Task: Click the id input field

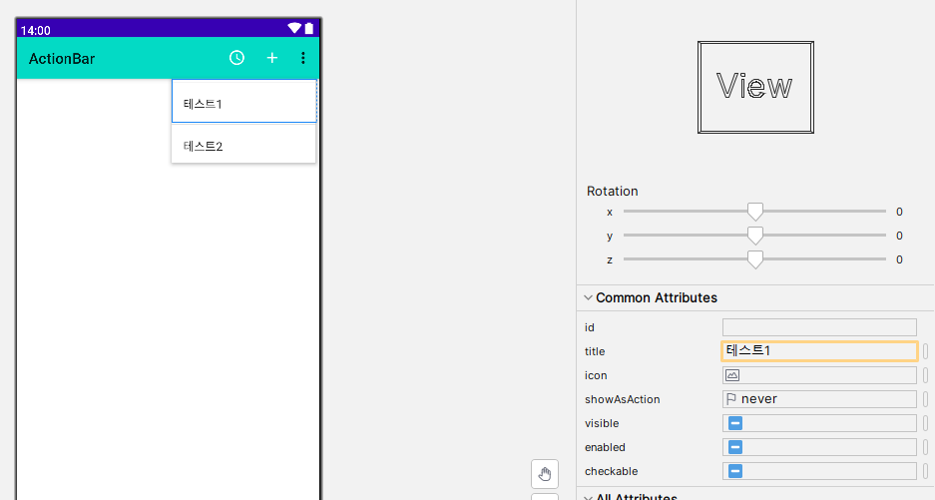Action: pos(819,327)
